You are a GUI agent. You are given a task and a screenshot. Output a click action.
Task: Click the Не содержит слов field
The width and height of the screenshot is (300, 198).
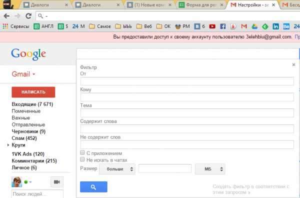(187, 144)
